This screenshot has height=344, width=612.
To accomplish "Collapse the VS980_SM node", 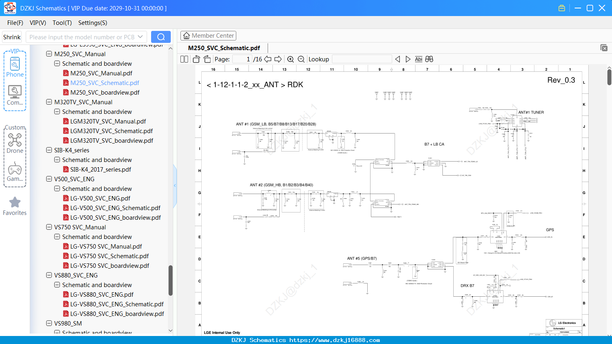I will (49, 323).
